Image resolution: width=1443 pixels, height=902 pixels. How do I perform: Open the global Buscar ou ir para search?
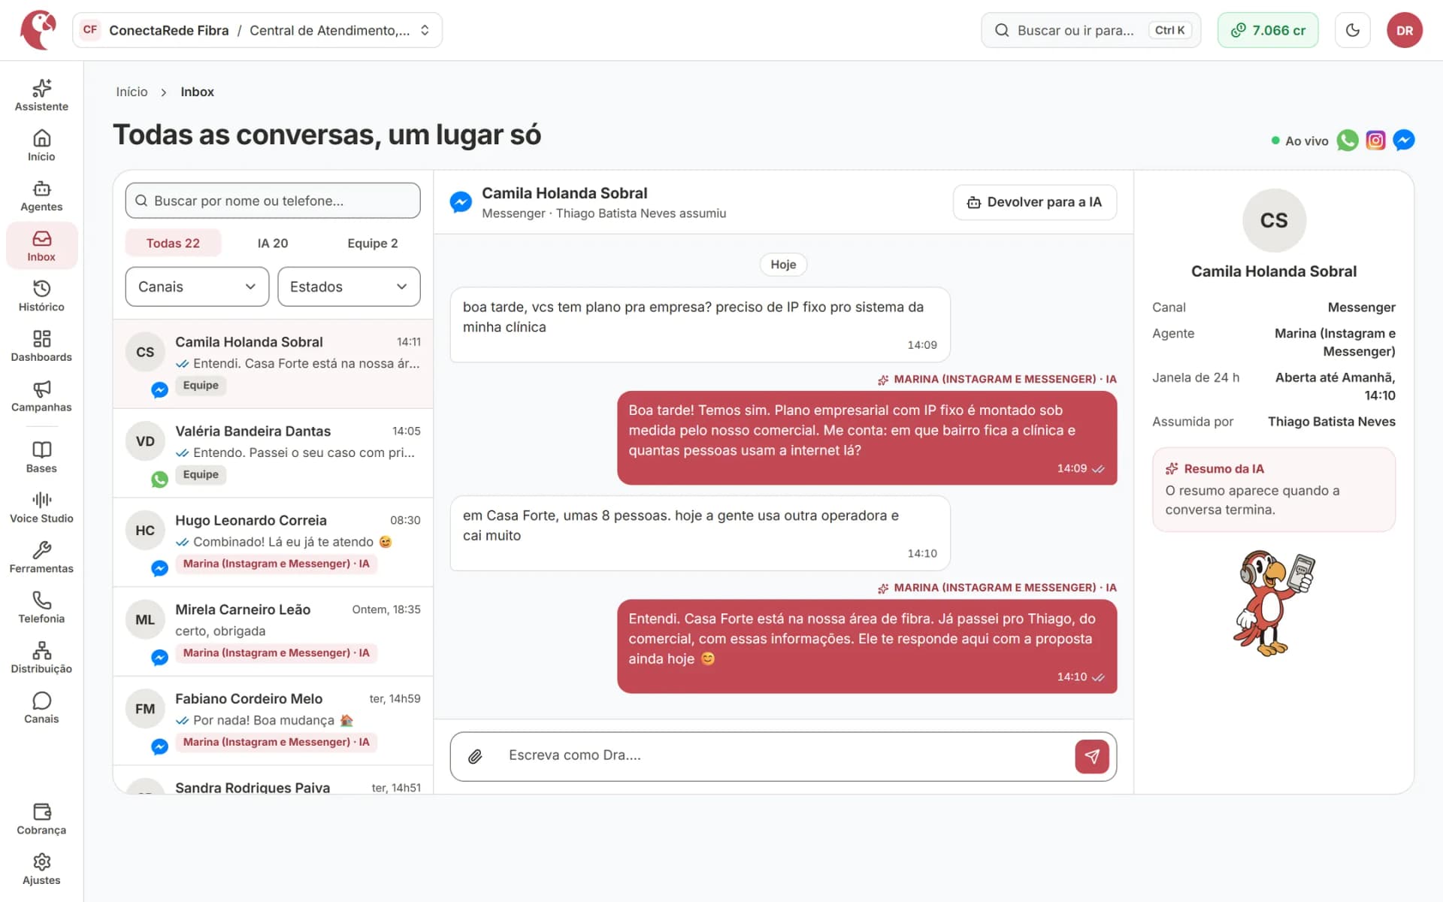pos(1091,30)
